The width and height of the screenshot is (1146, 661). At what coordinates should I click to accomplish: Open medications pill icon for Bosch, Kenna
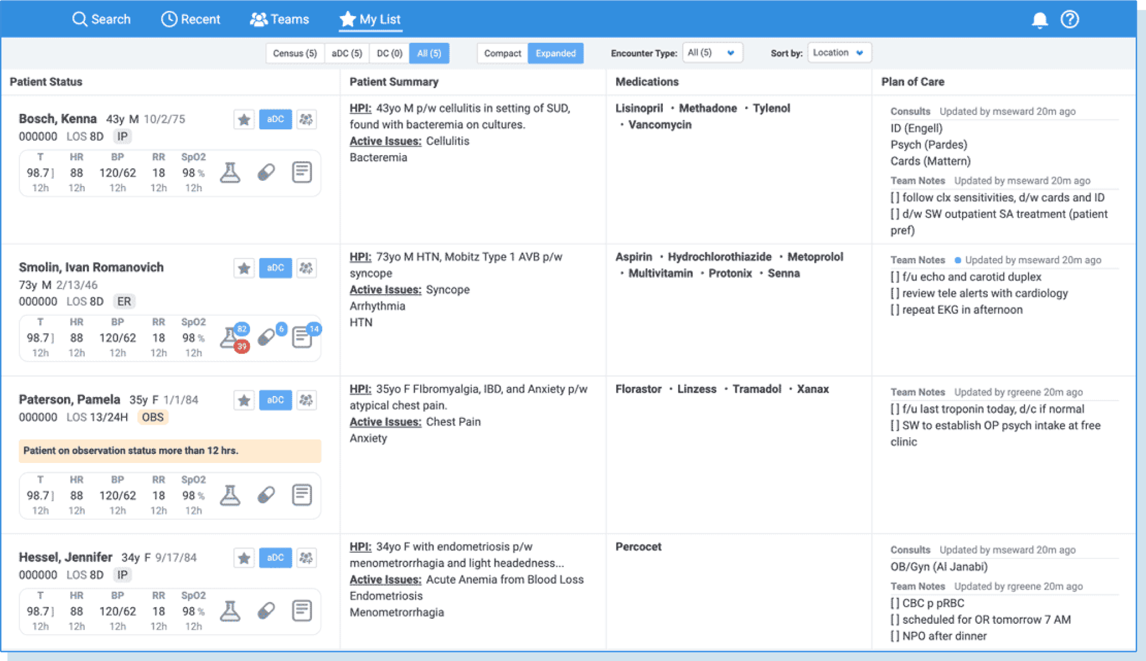pyautogui.click(x=266, y=172)
